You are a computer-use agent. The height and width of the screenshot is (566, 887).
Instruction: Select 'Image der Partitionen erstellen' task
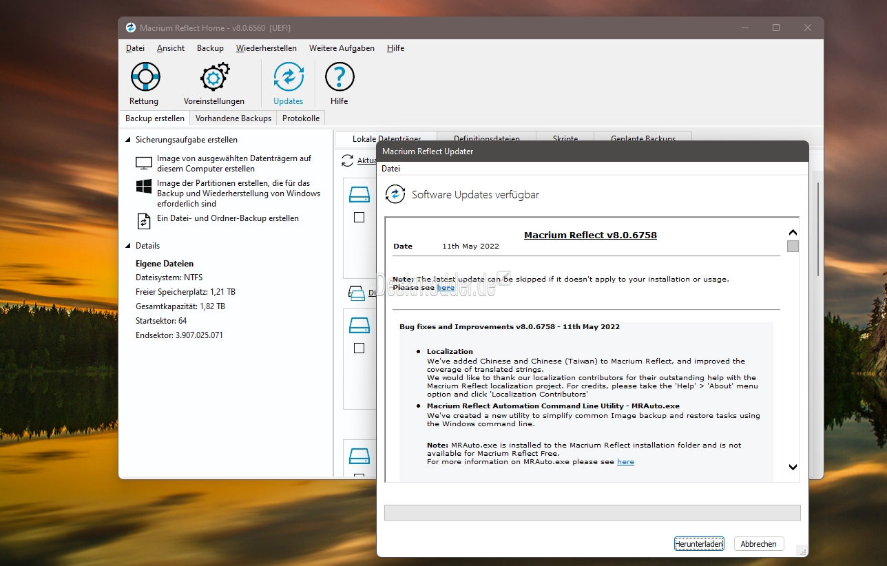(x=238, y=193)
